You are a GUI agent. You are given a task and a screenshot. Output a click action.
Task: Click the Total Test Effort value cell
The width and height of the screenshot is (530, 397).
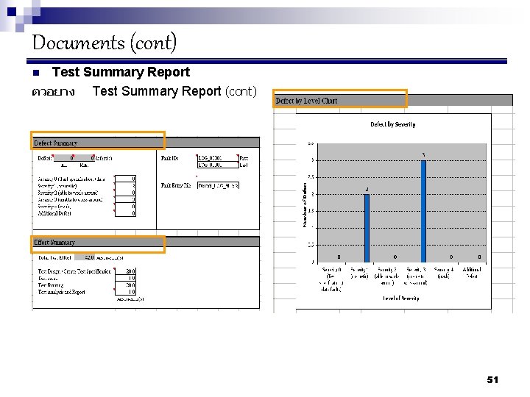coord(85,257)
